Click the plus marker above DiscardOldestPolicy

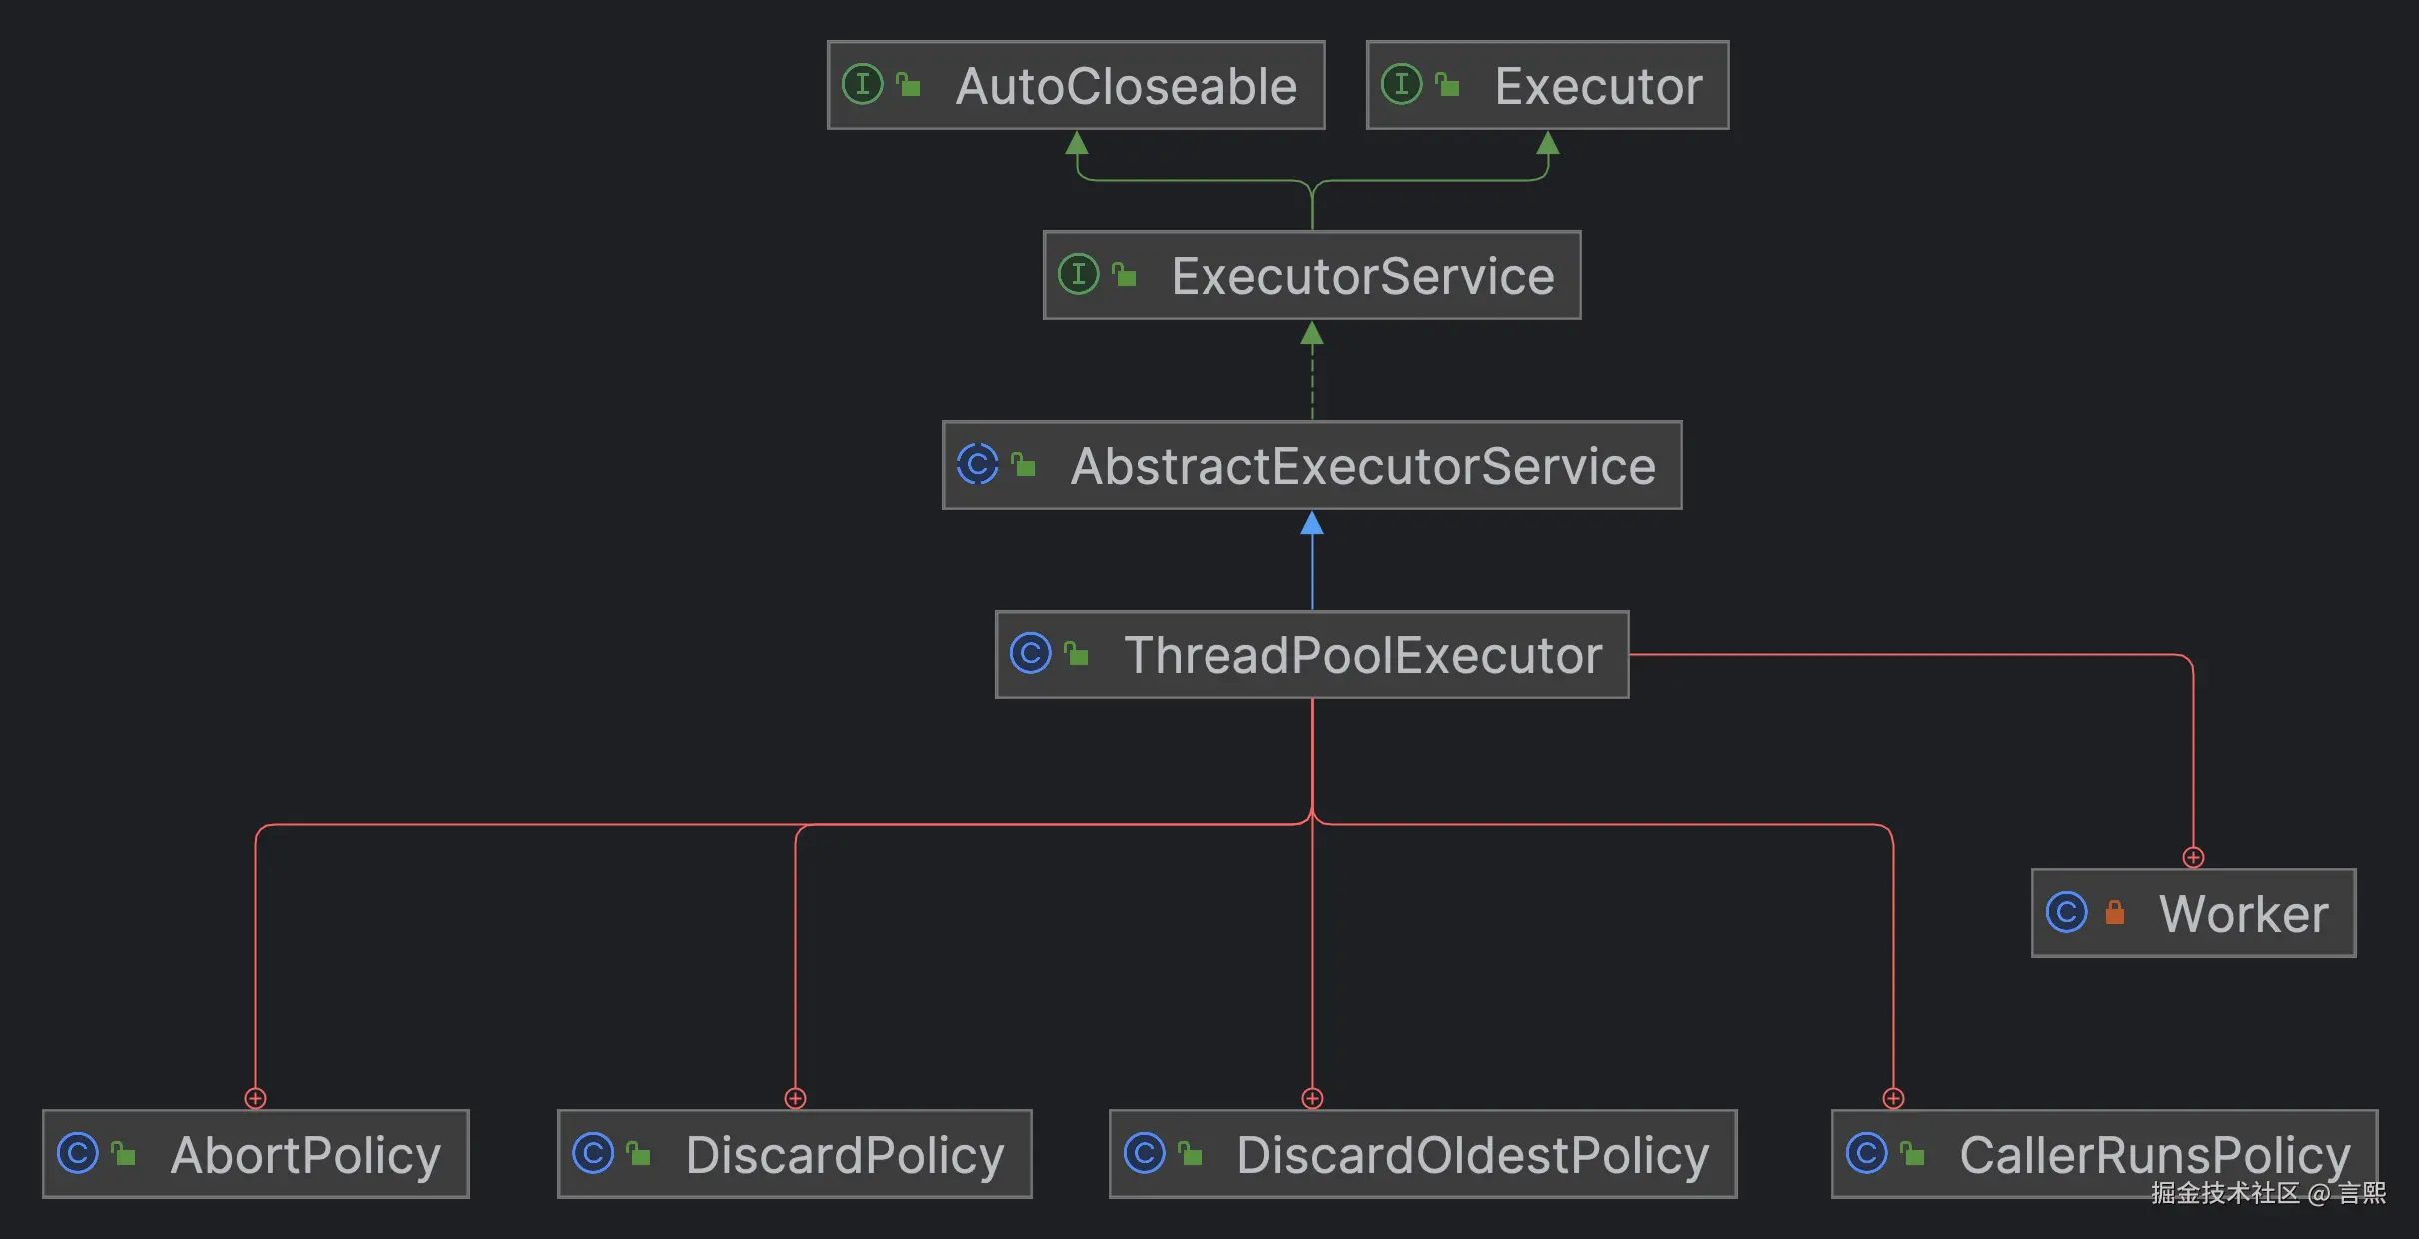[1312, 1098]
